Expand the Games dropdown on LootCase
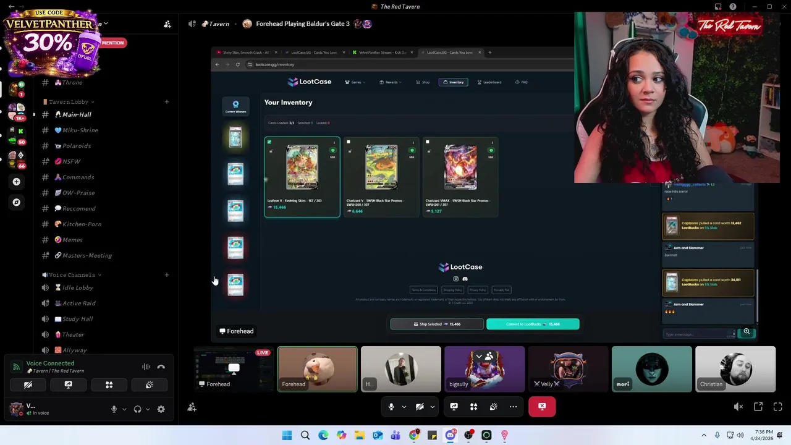Screen dimensions: 791x445 (355, 82)
